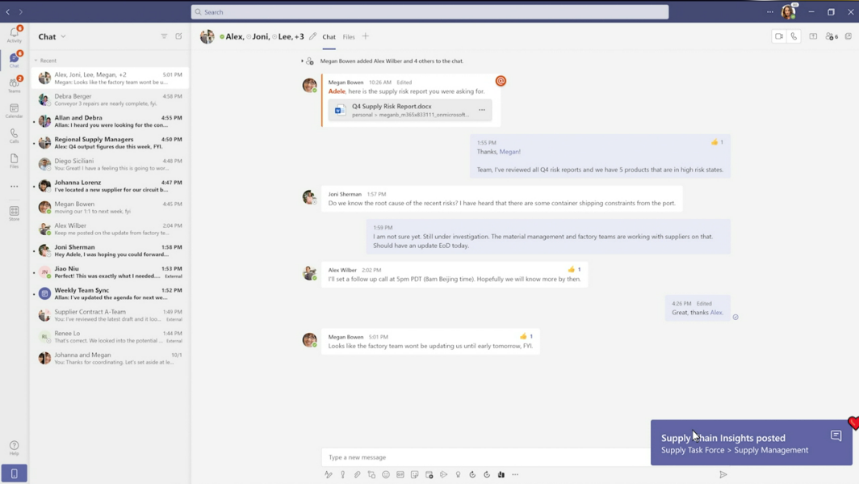The height and width of the screenshot is (484, 859).
Task: Add a tab with the plus icon
Action: (x=366, y=36)
